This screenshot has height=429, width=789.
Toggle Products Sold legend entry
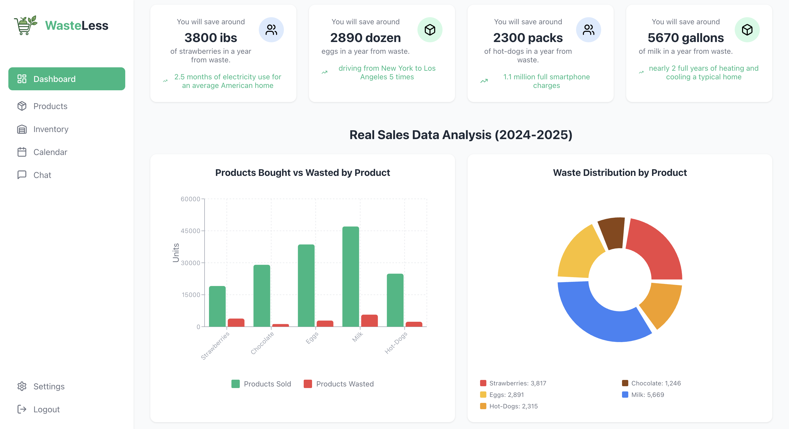point(261,384)
